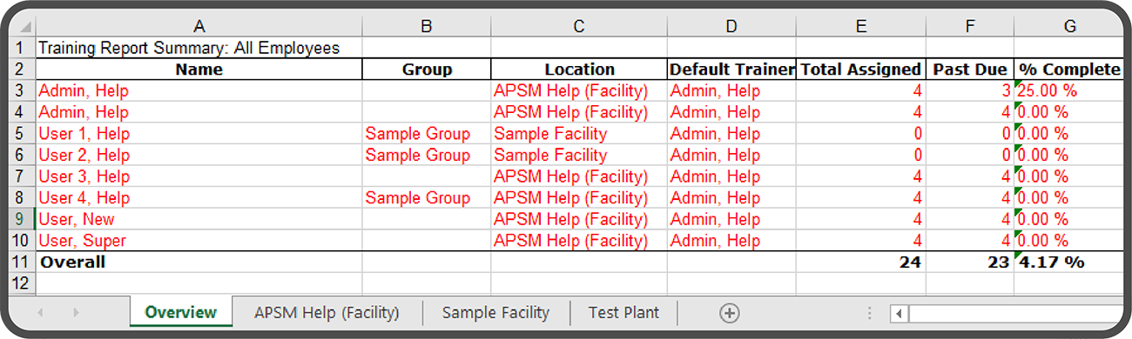This screenshot has height=339, width=1132.
Task: Select row 11 header
Action: (x=20, y=262)
